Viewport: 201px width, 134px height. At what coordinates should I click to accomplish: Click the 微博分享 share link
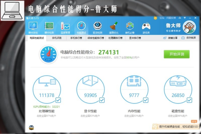173,38
